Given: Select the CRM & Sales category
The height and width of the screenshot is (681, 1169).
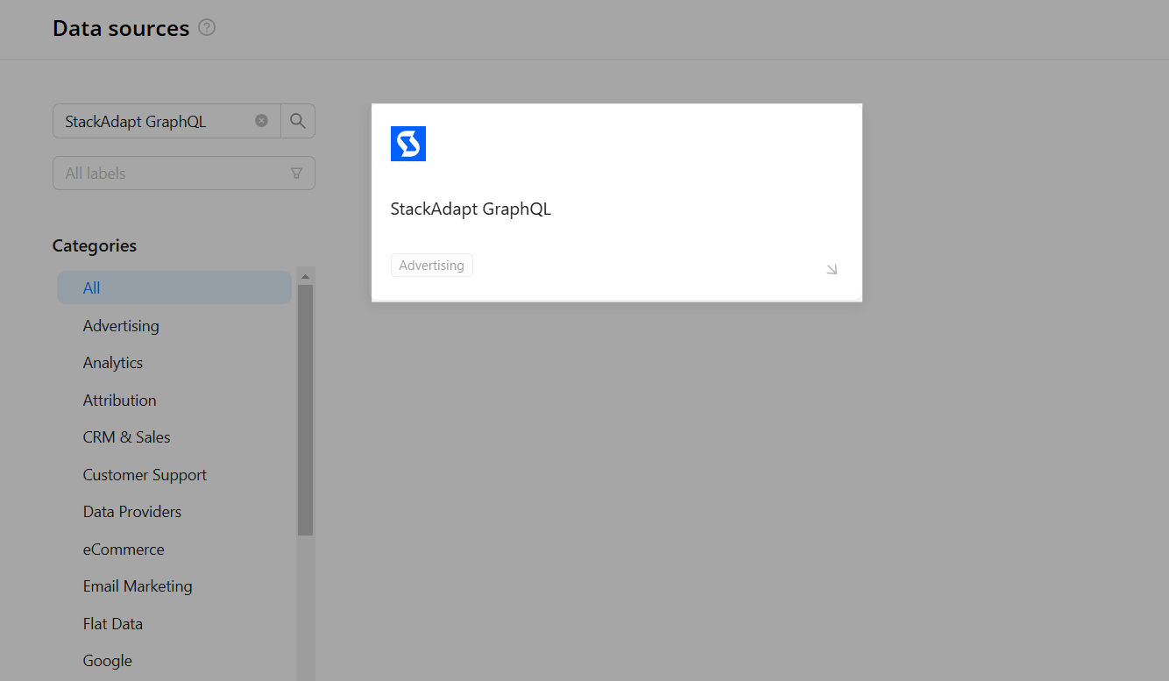Looking at the screenshot, I should click(127, 436).
